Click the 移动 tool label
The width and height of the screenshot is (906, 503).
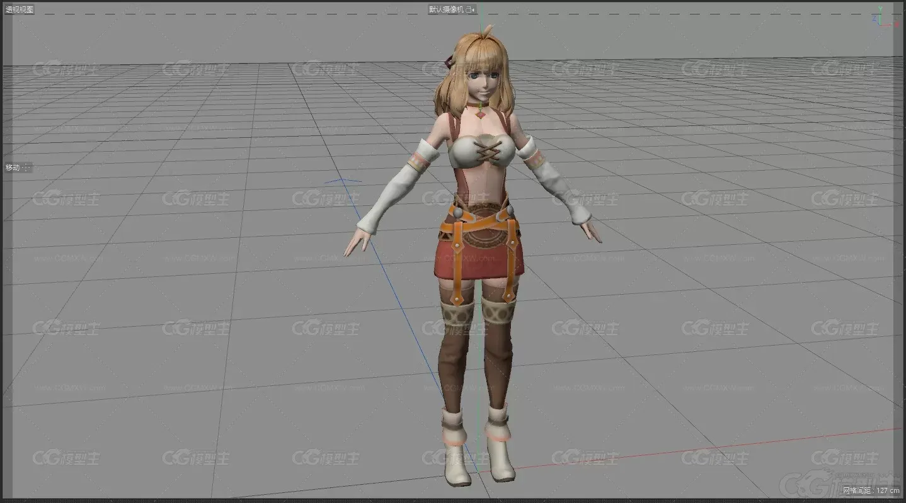click(13, 168)
